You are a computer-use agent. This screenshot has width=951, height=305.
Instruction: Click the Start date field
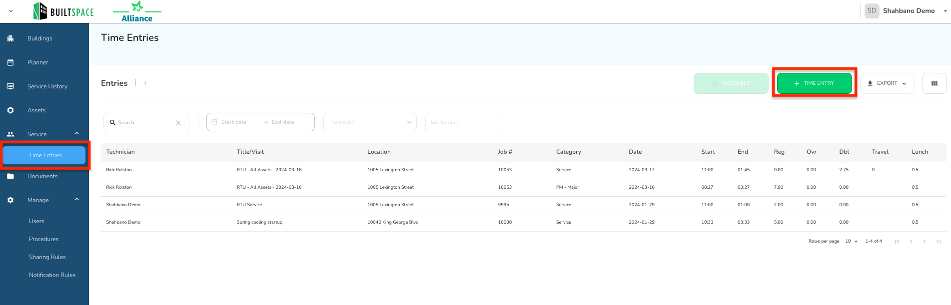(234, 122)
